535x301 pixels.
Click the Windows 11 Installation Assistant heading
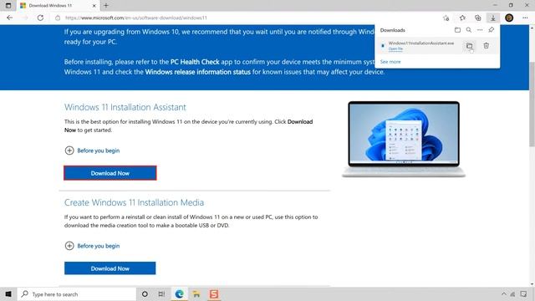coord(125,107)
